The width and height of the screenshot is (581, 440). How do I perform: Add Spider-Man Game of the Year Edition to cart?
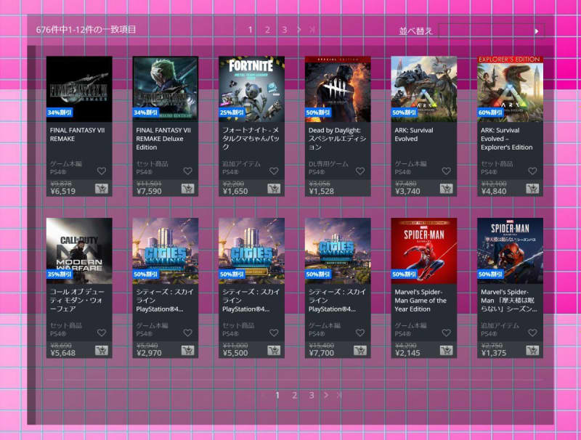click(446, 351)
